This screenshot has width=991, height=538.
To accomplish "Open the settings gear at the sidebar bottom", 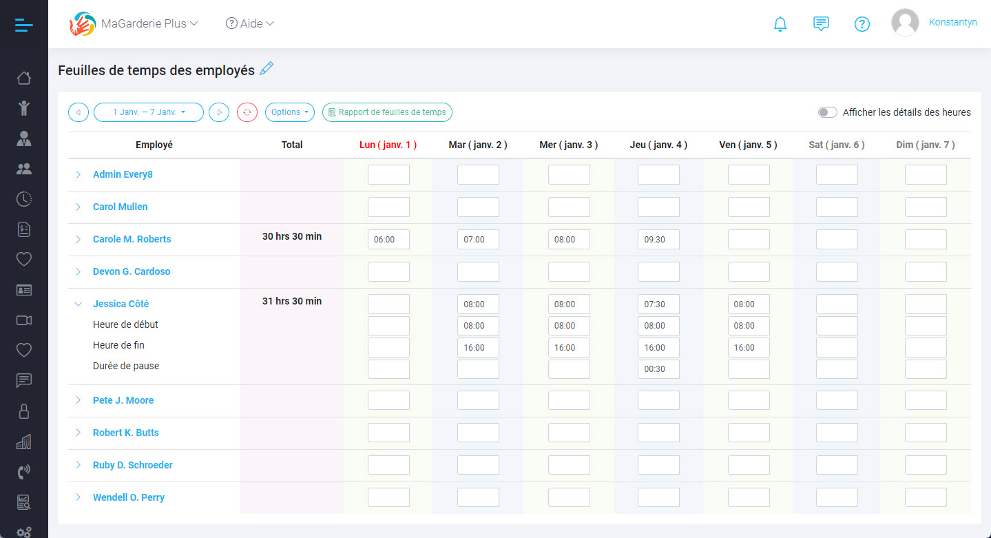I will (x=23, y=532).
